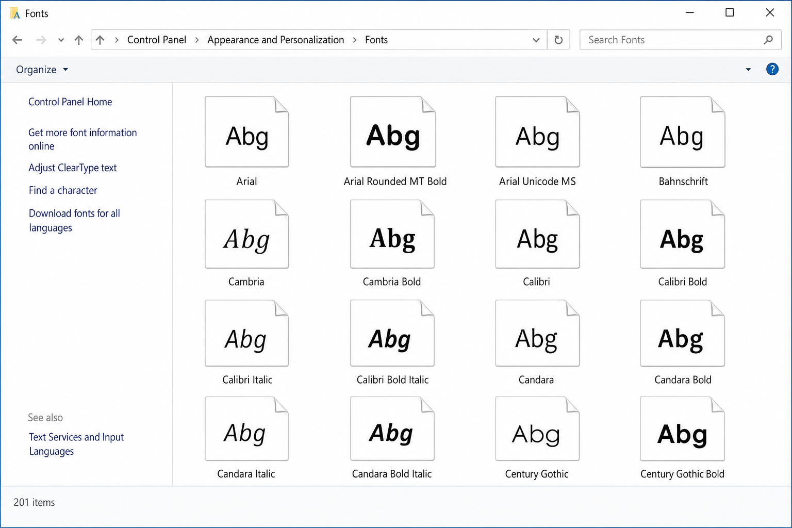
Task: Click the Cambria Bold name label
Action: (392, 282)
